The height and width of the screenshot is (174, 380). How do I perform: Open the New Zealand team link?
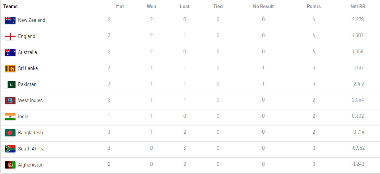(x=32, y=20)
